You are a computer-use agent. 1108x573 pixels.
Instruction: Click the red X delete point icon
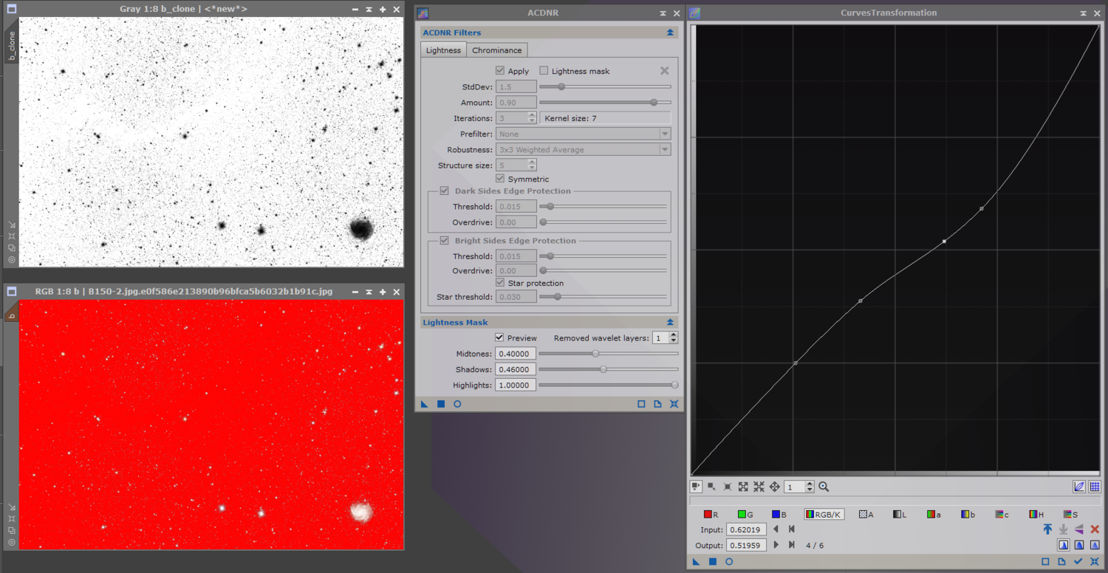tap(1095, 529)
